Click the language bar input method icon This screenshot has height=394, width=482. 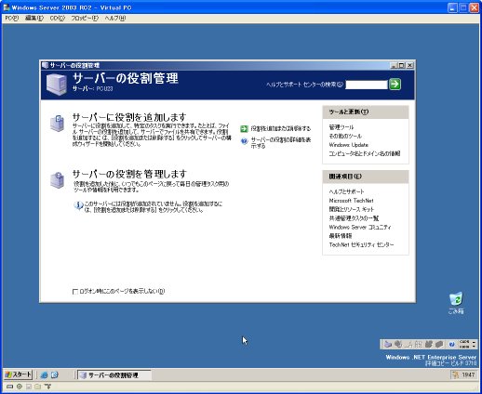tap(388, 344)
